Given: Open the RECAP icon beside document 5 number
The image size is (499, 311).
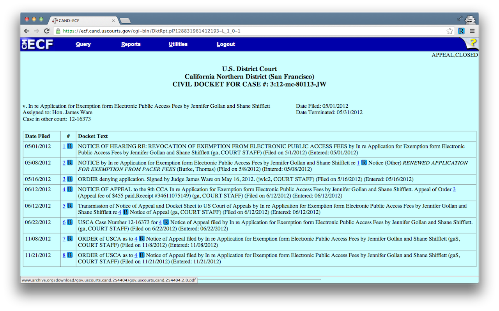Looking at the screenshot, I should coord(70,206).
